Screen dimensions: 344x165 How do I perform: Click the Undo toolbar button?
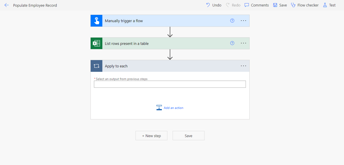click(x=213, y=5)
